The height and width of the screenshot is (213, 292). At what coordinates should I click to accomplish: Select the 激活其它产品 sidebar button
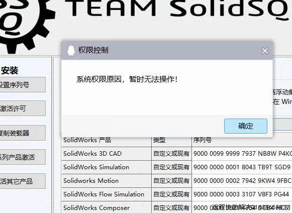(x=22, y=181)
